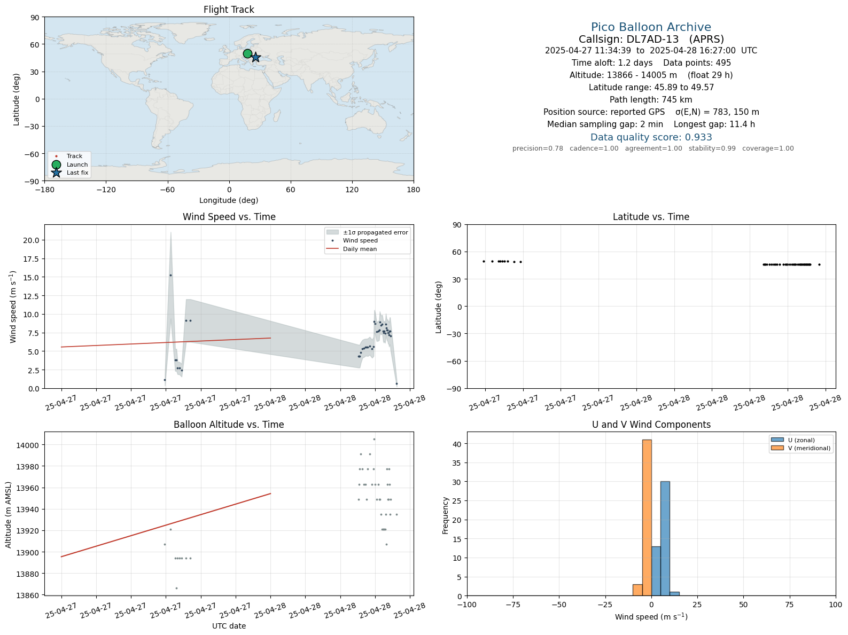Click the tallest blue U histogram bar
This screenshot has height=635, width=848.
point(665,538)
